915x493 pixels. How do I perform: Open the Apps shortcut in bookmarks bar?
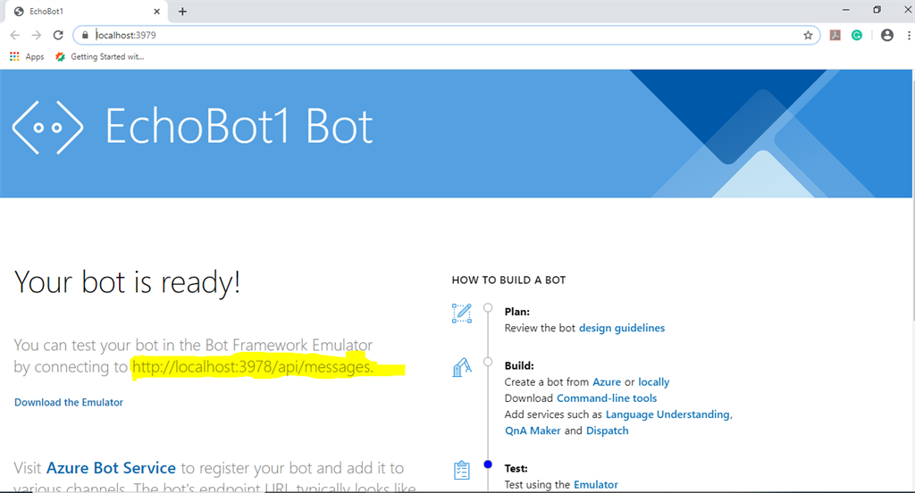pyautogui.click(x=27, y=56)
